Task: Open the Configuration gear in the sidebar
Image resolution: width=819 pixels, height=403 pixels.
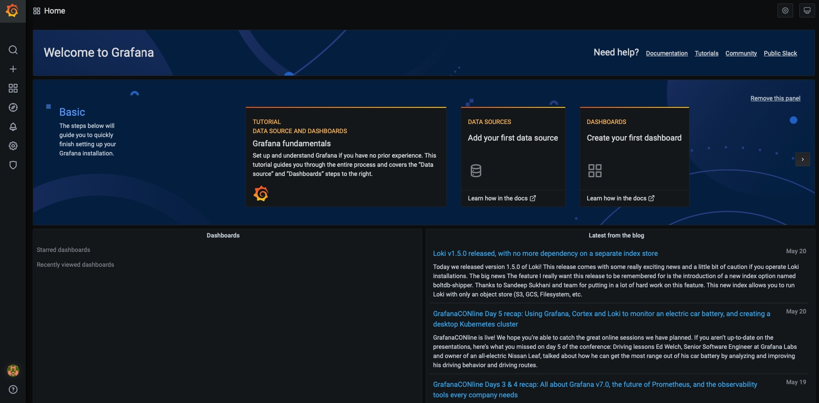Action: (13, 146)
